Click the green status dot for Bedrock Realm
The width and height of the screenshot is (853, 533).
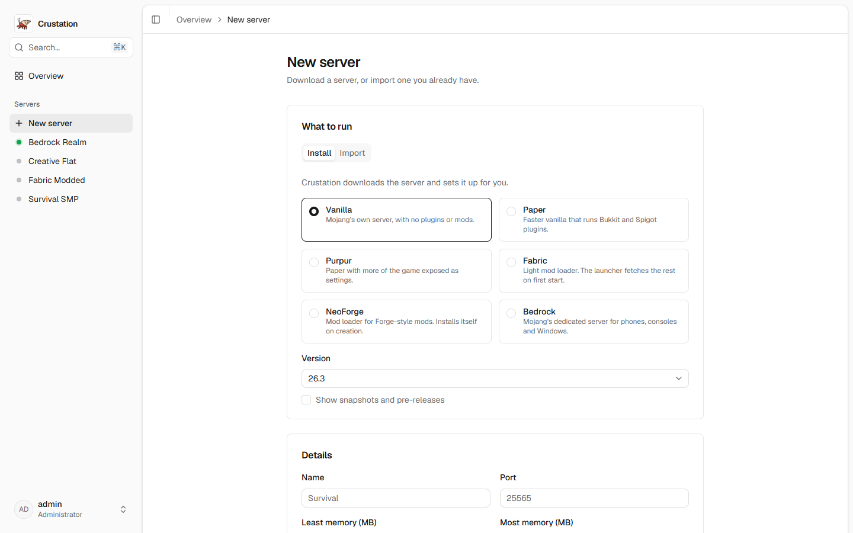tap(19, 142)
